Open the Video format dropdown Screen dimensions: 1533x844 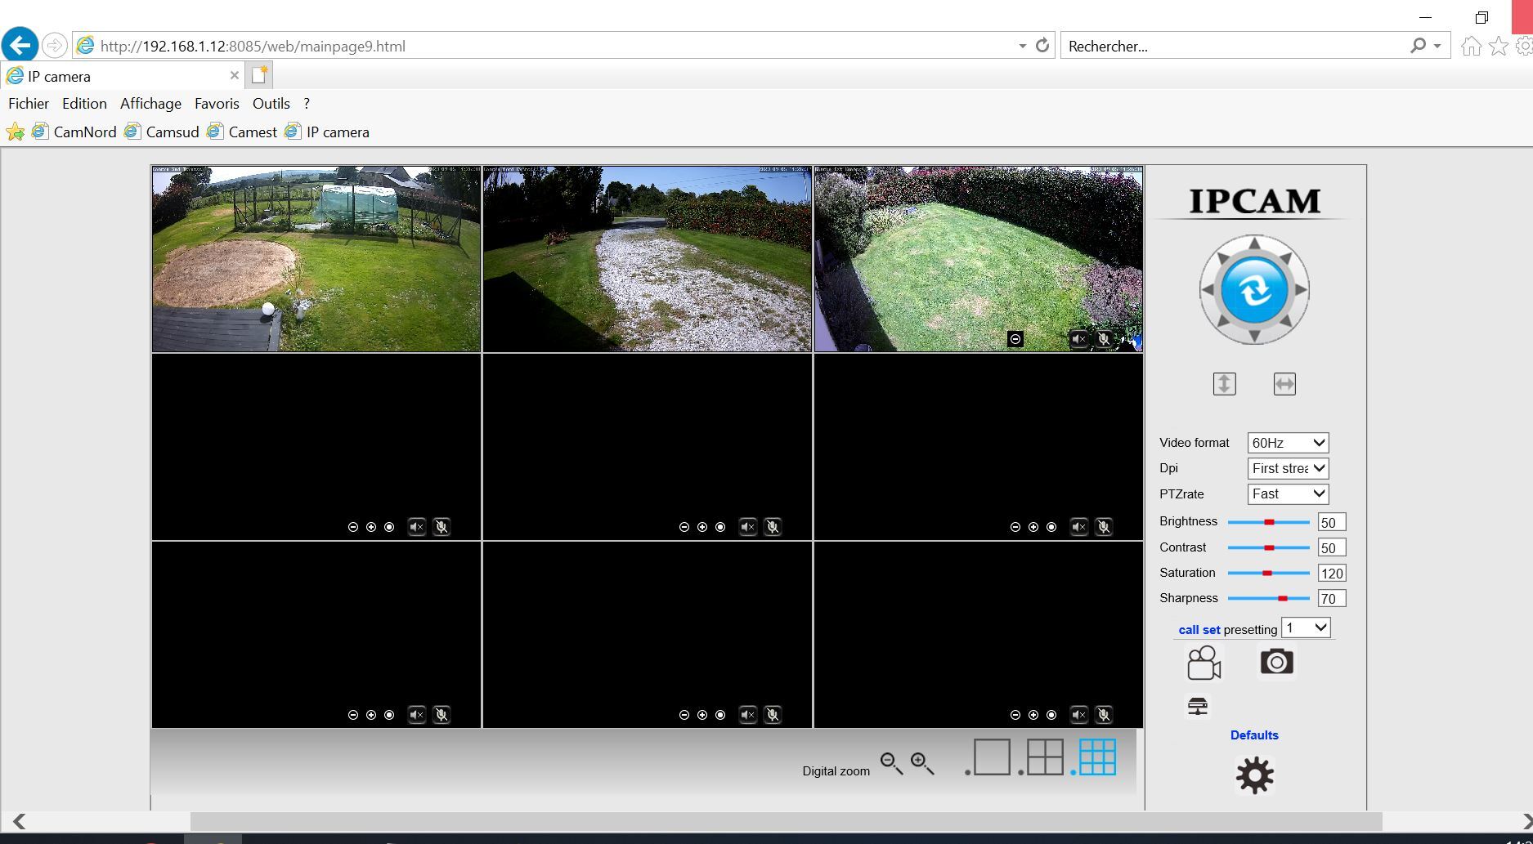1287,443
